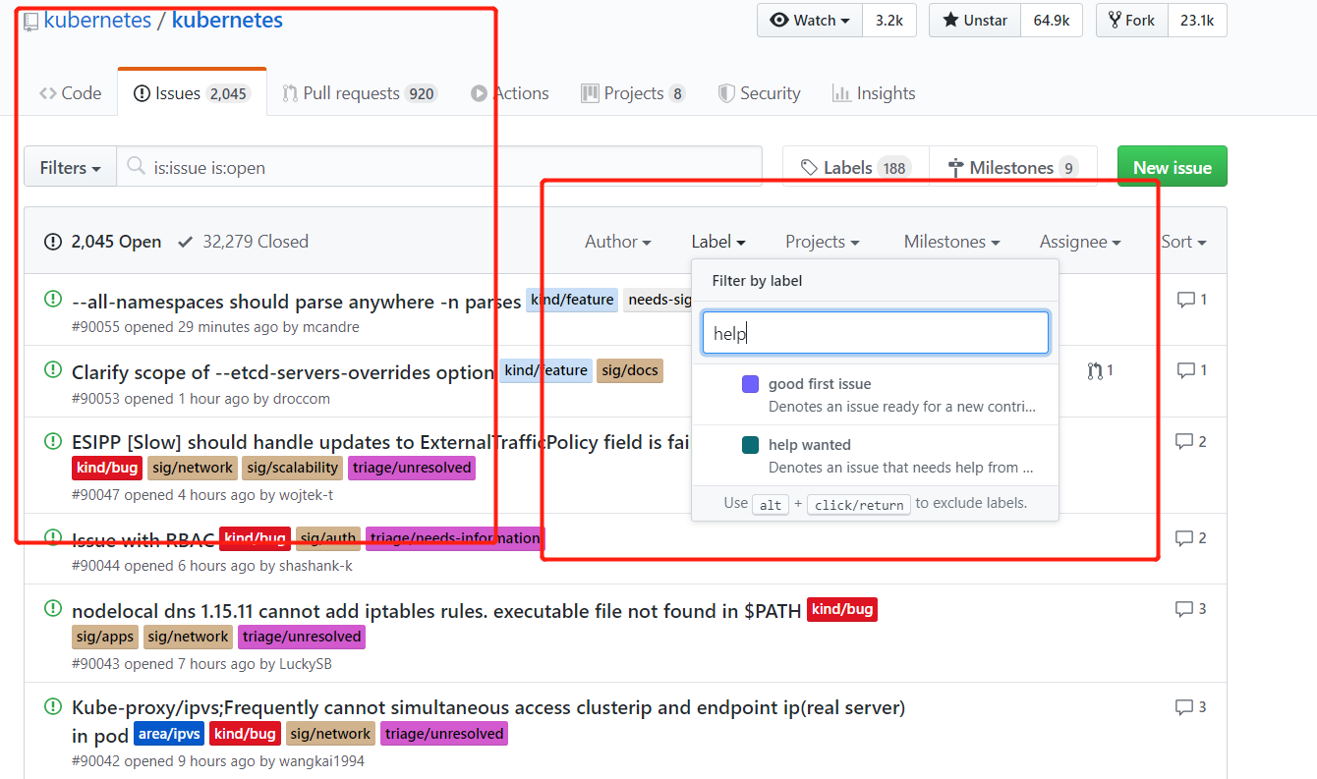Screen dimensions: 1317x779
Task: Click open issue icon for --all-namespaces issue
Action: point(52,299)
